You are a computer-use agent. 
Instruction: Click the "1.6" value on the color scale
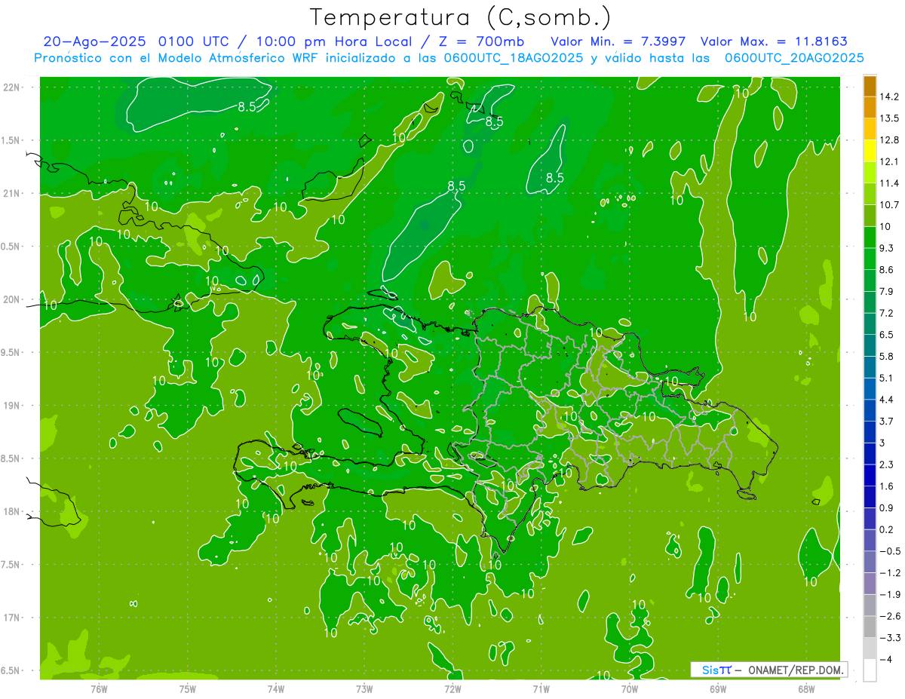pos(887,486)
